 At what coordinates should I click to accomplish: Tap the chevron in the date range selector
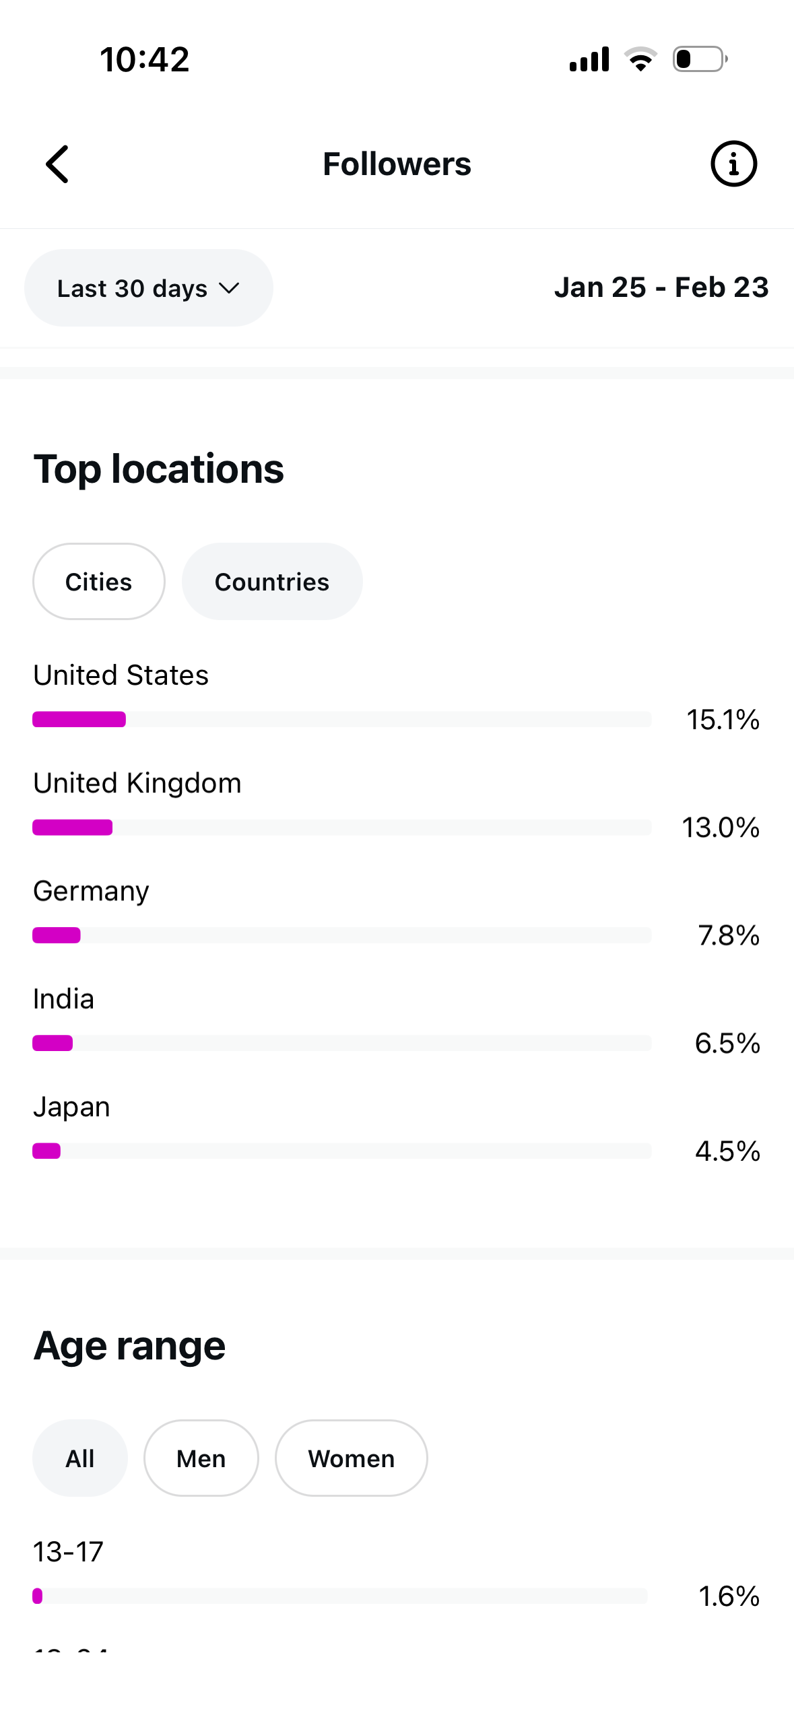(229, 289)
